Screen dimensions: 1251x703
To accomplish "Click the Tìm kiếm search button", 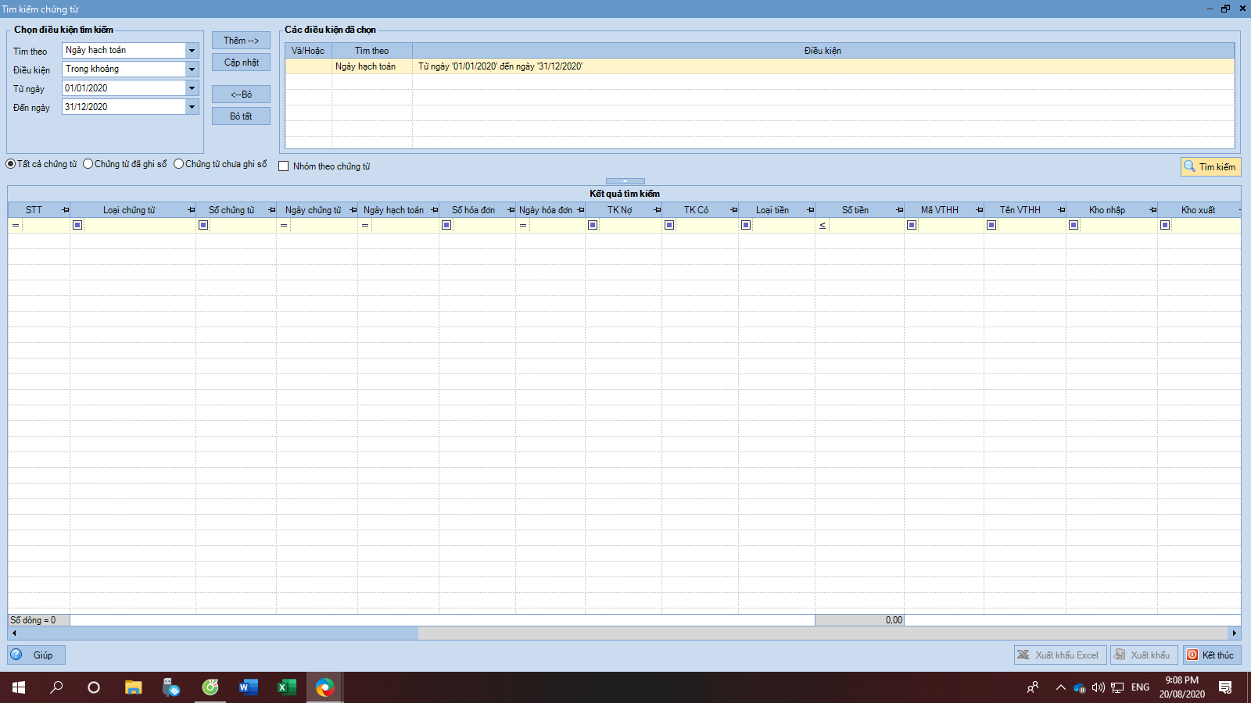I will pos(1210,166).
